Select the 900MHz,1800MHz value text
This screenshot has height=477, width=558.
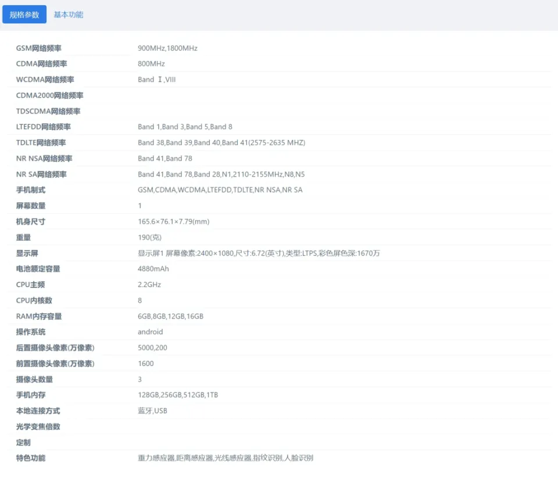pos(167,48)
